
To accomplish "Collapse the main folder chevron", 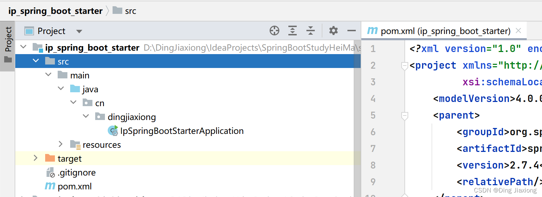I will point(48,75).
